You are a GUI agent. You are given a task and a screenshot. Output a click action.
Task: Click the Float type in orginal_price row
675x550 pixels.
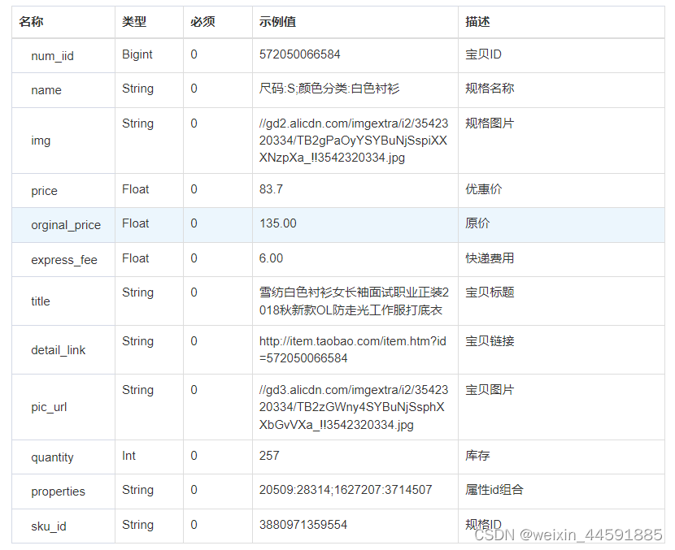136,223
